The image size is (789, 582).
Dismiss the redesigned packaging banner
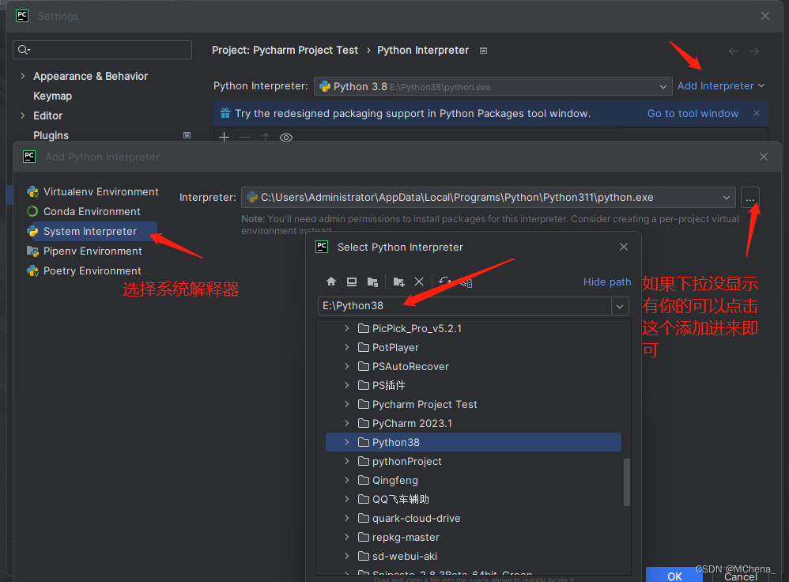tap(757, 113)
